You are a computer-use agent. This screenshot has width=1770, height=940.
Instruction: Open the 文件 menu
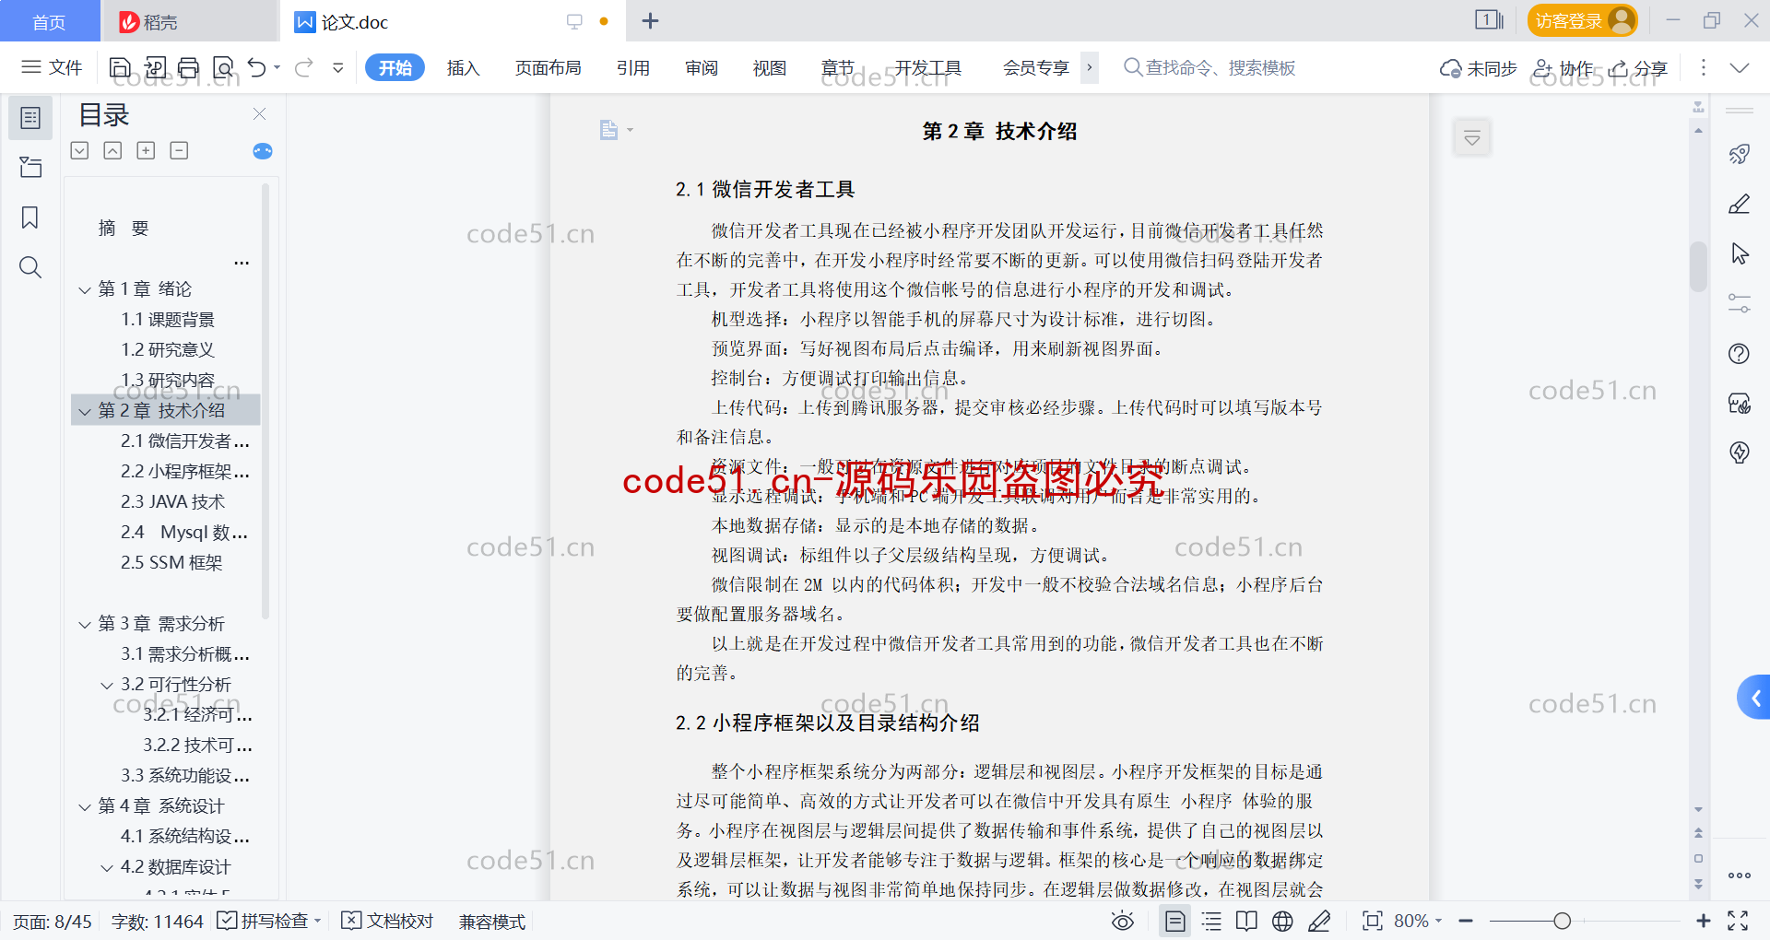[52, 67]
